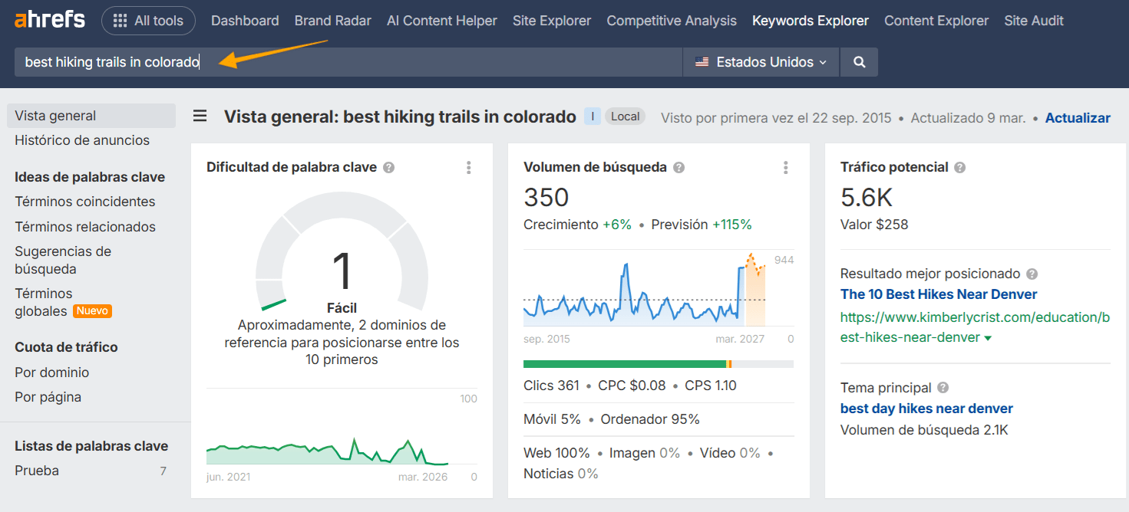This screenshot has height=512, width=1129.
Task: Open Content Explorer from the navigation bar
Action: [x=936, y=21]
